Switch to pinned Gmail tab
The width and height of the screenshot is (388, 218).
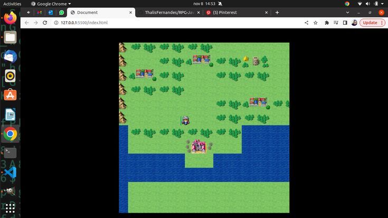pos(40,12)
